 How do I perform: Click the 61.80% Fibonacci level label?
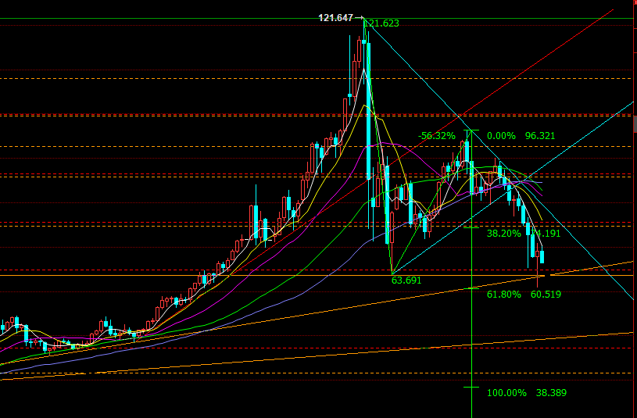[x=504, y=295]
